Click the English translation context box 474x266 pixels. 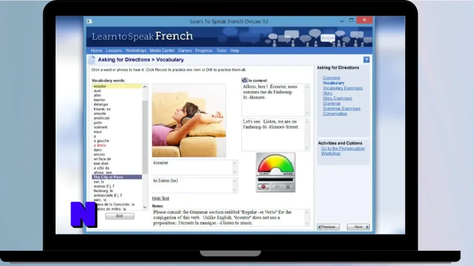pos(275,134)
